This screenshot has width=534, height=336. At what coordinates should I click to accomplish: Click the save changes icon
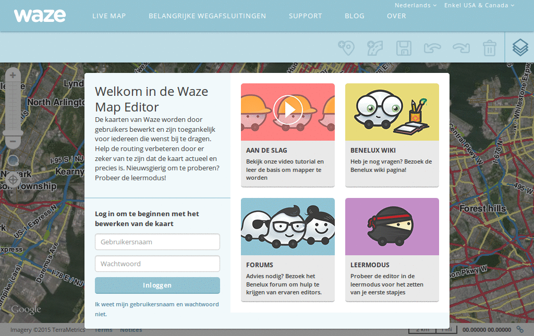point(404,47)
